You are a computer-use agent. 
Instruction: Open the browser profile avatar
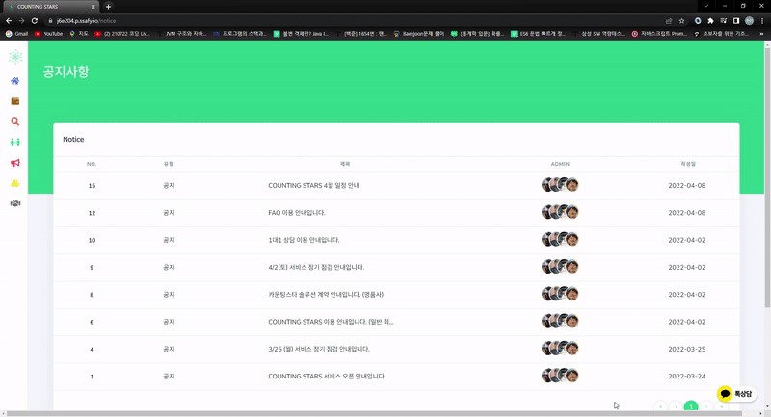tap(749, 20)
